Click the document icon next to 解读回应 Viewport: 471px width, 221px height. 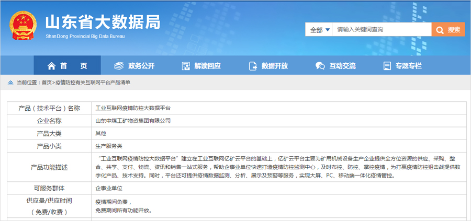(186, 66)
